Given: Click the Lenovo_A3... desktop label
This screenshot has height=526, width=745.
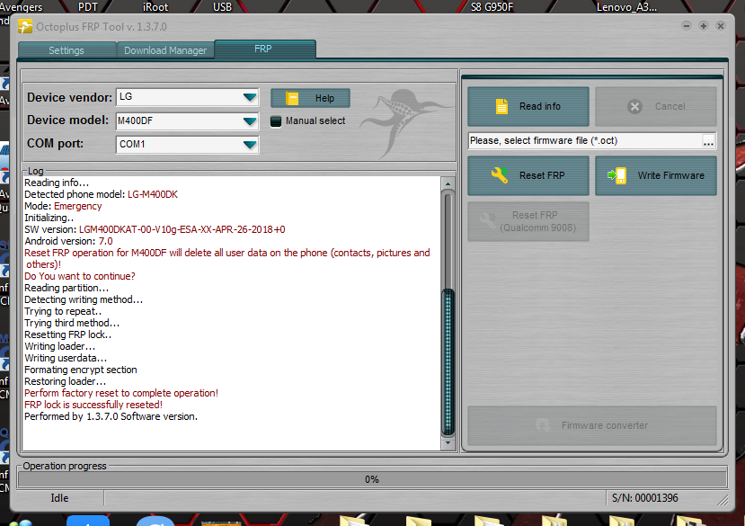Looking at the screenshot, I should tap(626, 6).
